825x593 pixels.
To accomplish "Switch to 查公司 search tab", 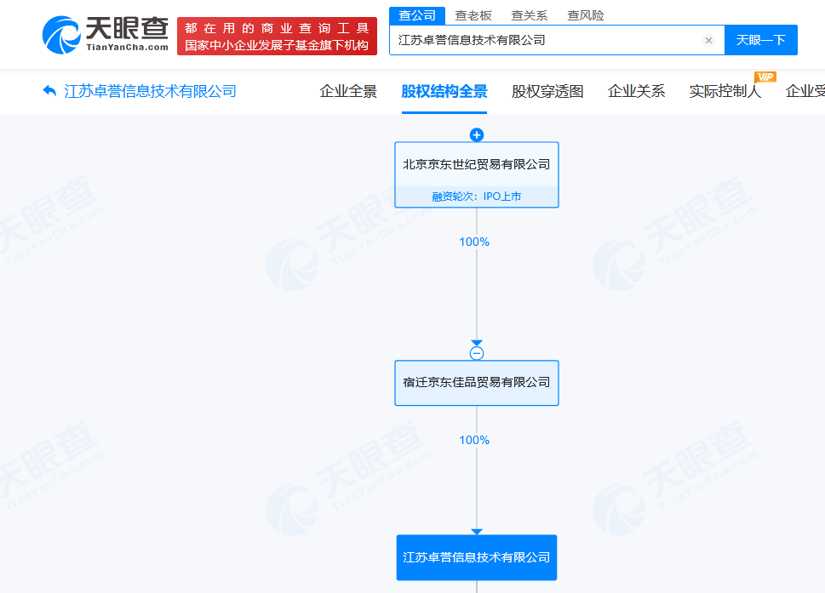I will click(x=417, y=16).
